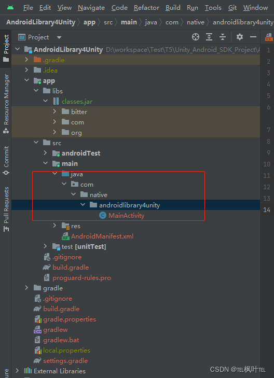This screenshot has width=274, height=378.
Task: Collapse the androidlibrary4unity package
Action: (83, 205)
